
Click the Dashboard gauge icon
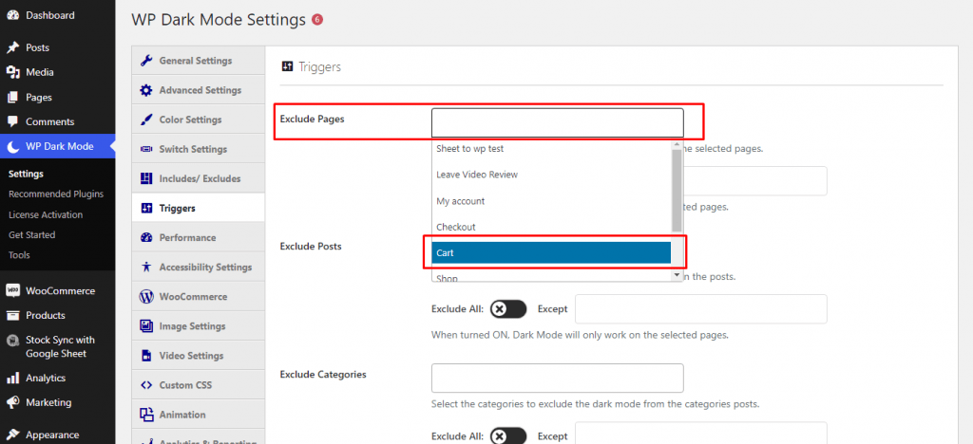click(12, 15)
